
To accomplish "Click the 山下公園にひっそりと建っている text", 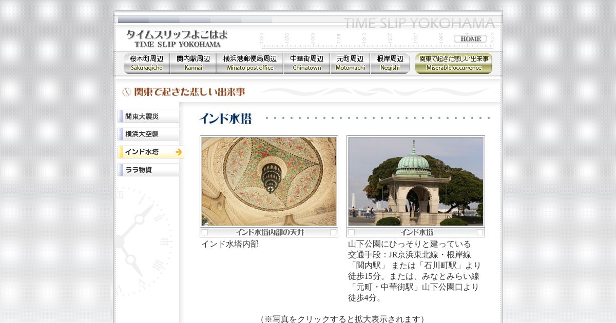I will [409, 244].
